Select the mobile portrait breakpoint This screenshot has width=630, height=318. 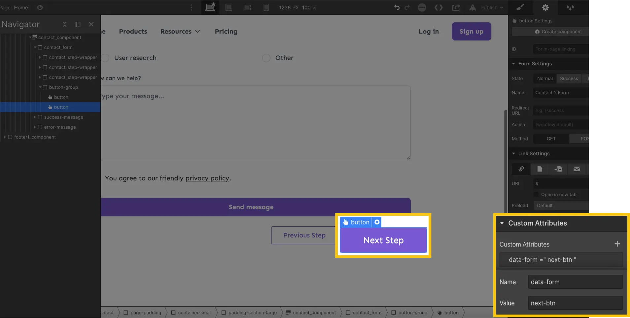[266, 7]
